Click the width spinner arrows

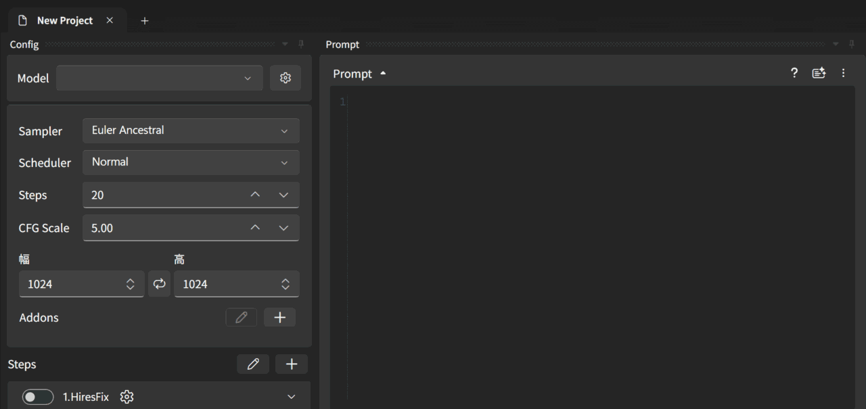pos(131,285)
